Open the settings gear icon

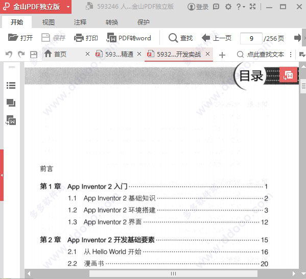[228, 7]
